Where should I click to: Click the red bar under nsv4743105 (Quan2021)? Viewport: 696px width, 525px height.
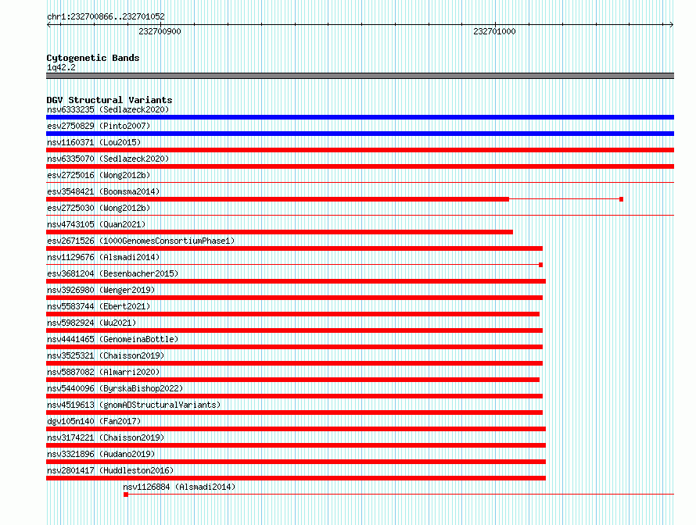(x=280, y=232)
